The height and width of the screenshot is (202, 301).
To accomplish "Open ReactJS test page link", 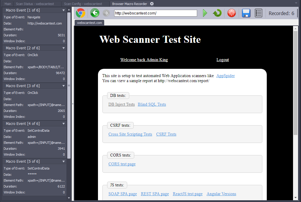I will pyautogui.click(x=188, y=194).
